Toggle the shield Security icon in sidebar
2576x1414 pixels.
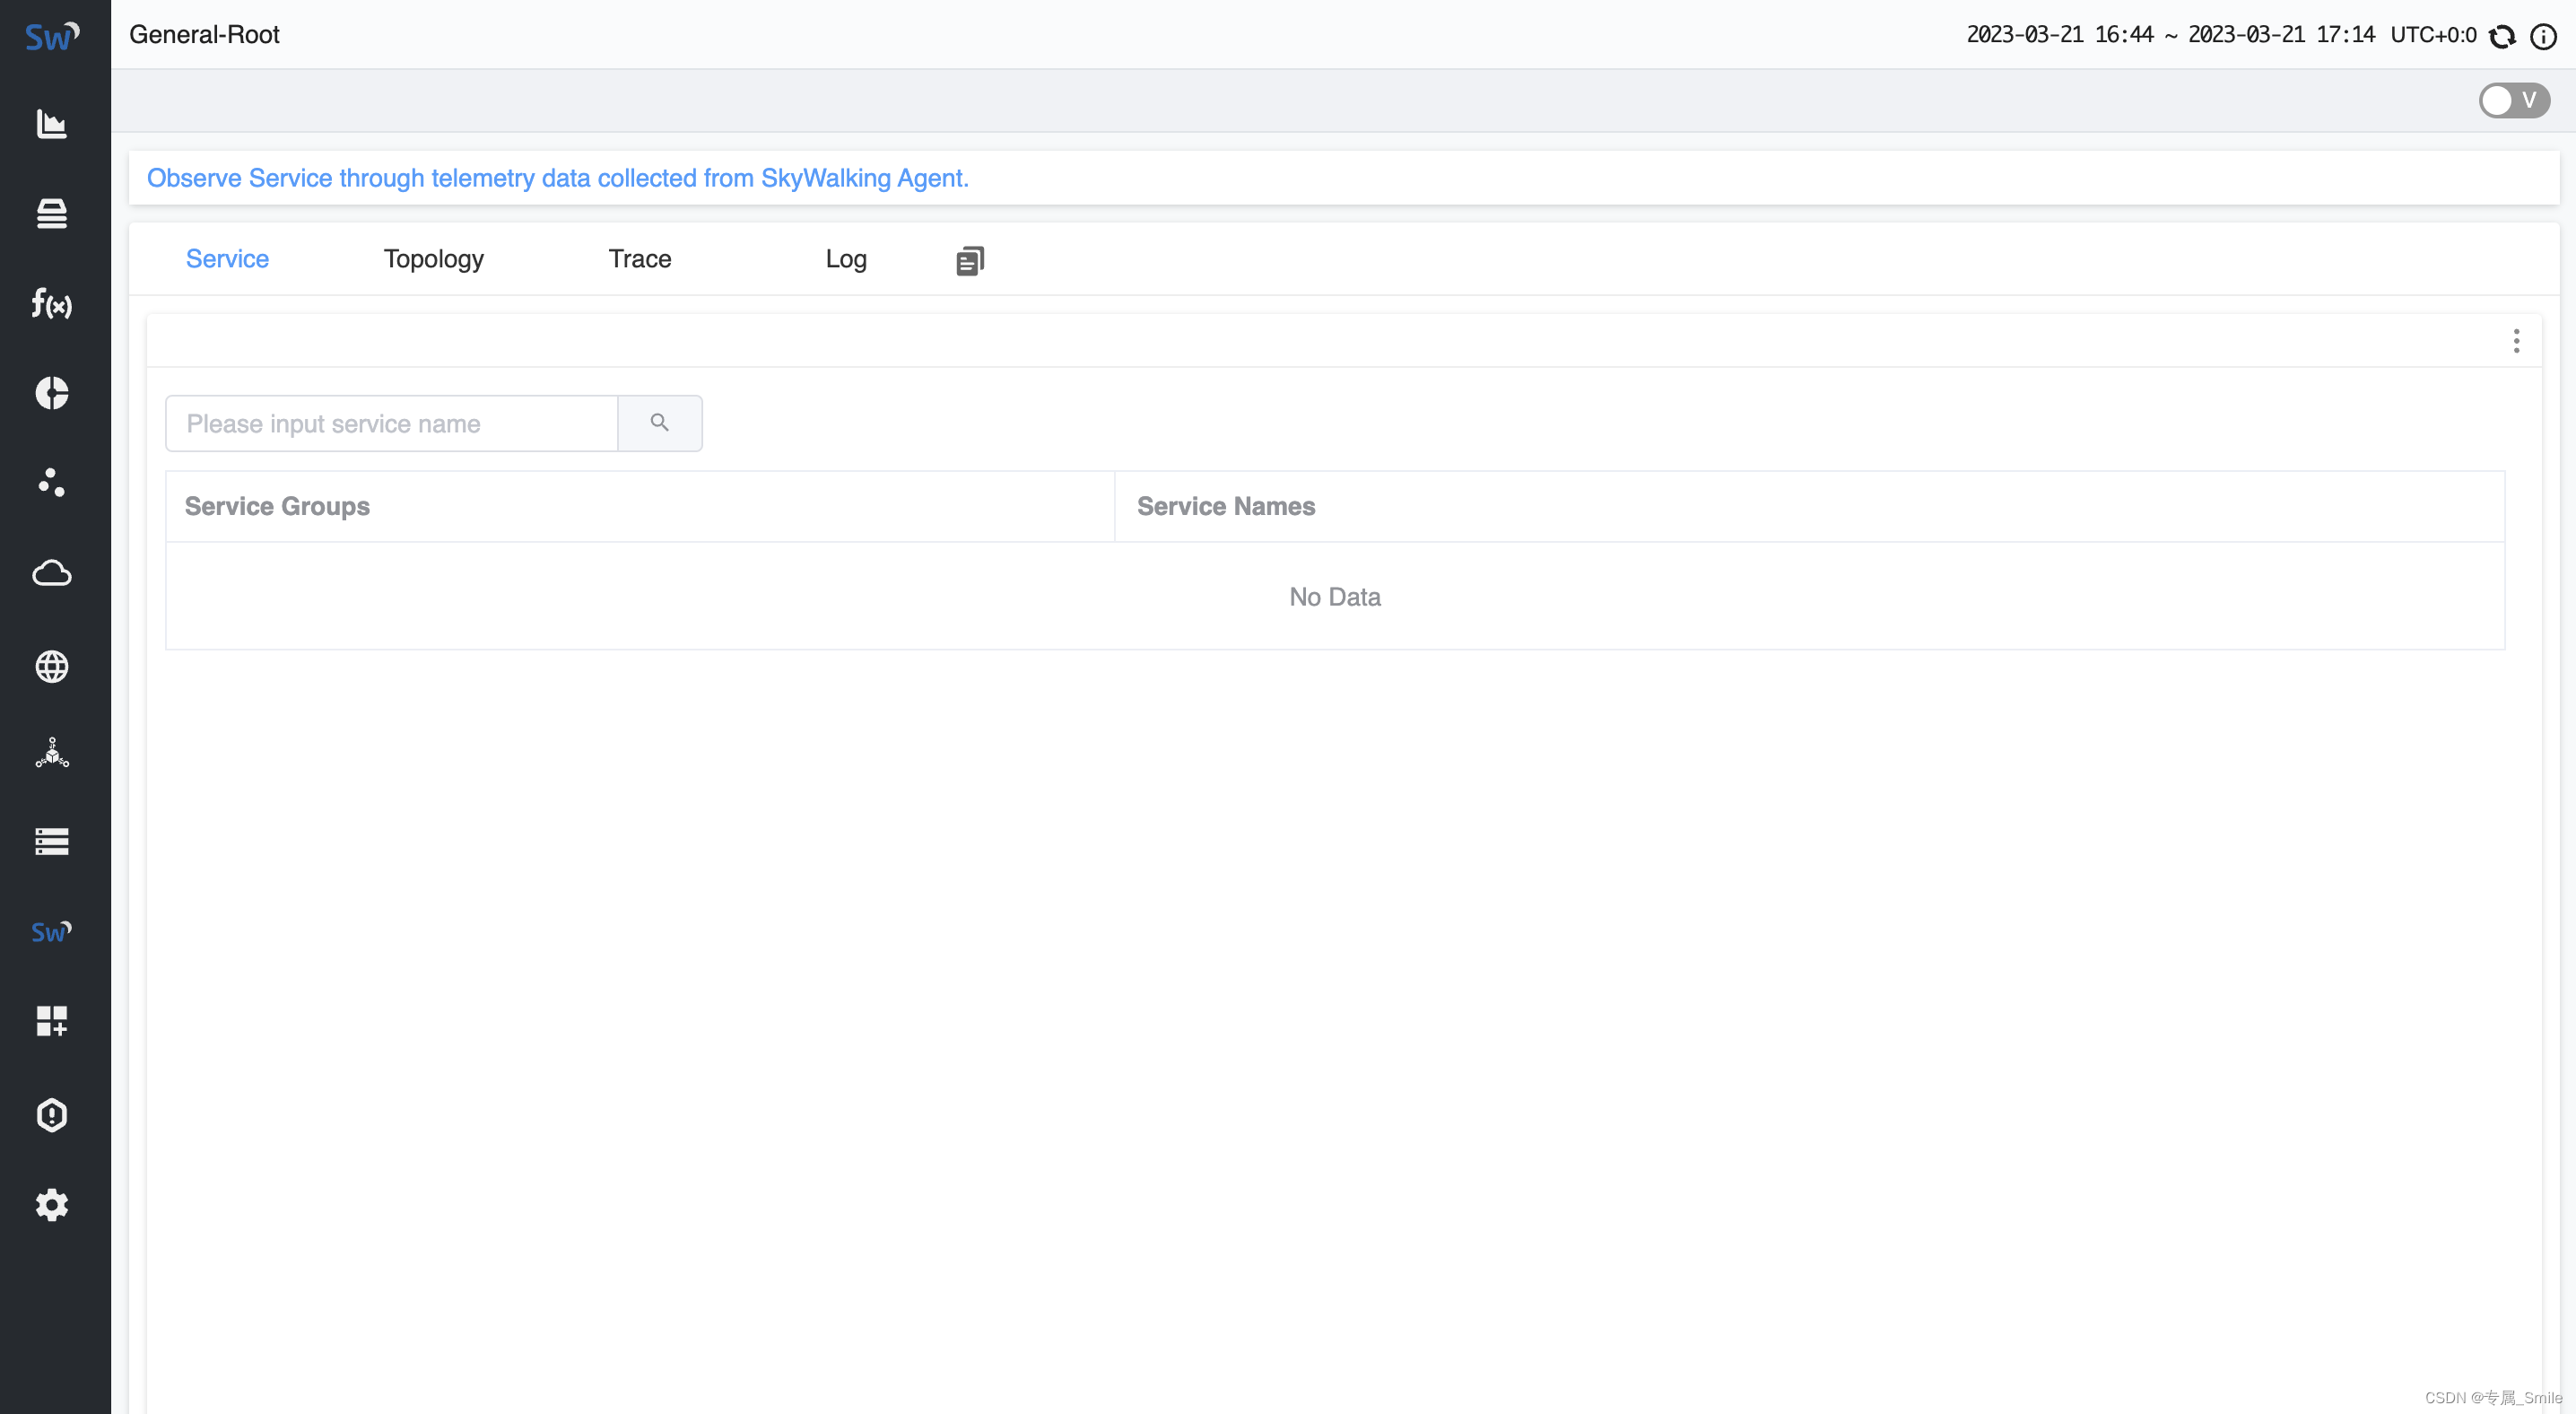pos(52,1114)
